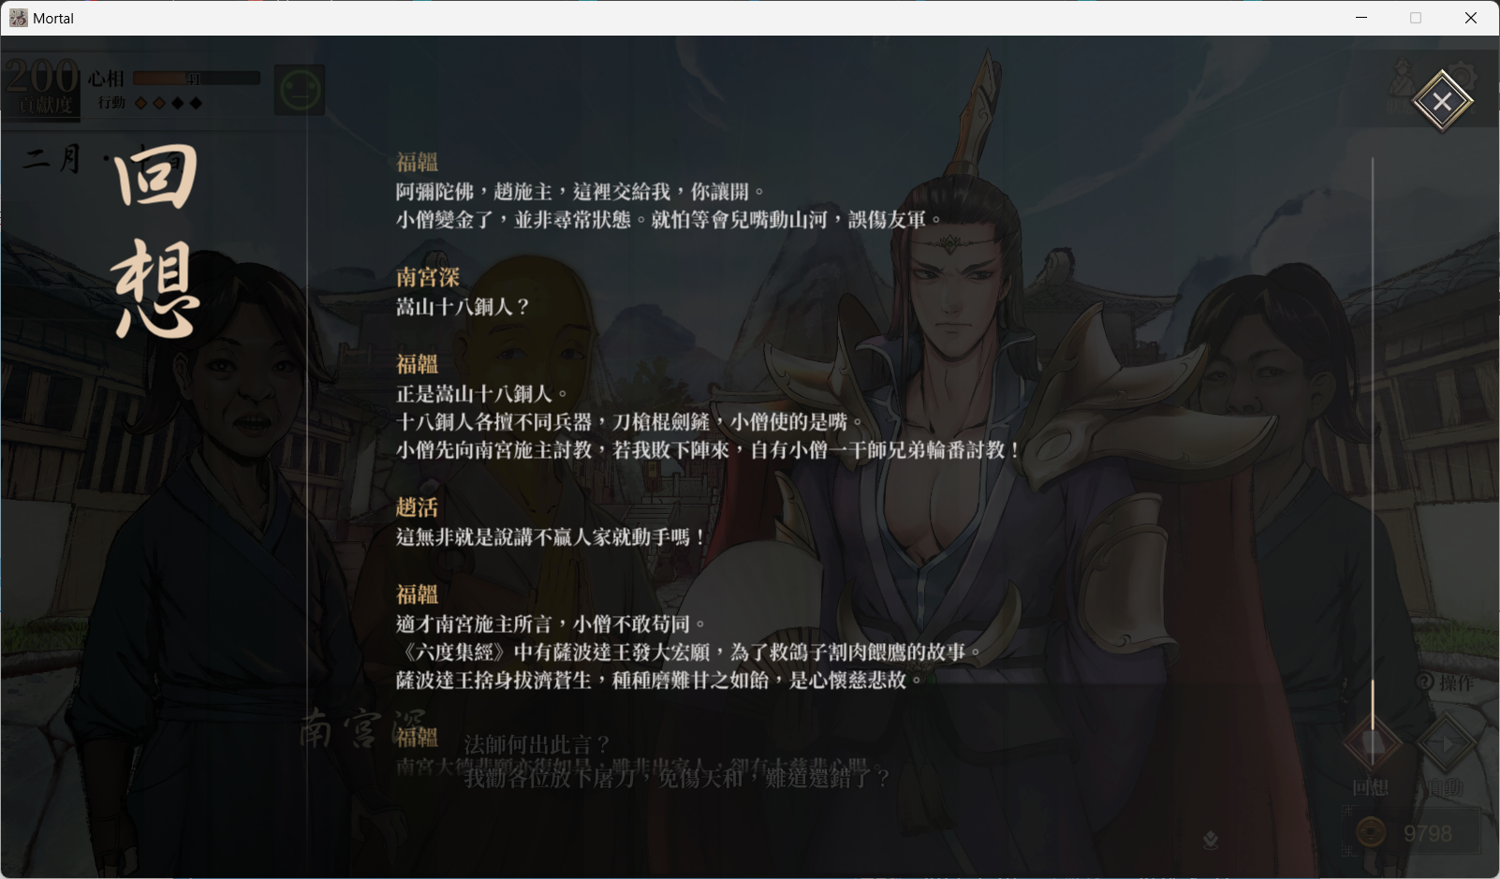Select the 趙活 speaker entry in log
Screen dimensions: 1500x879
coord(417,507)
